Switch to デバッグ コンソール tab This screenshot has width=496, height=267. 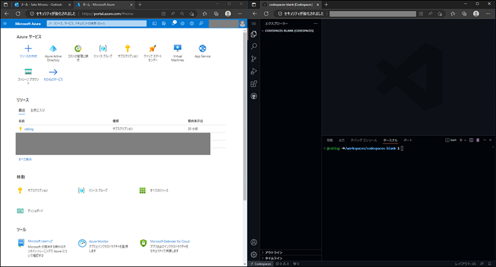pyautogui.click(x=364, y=140)
